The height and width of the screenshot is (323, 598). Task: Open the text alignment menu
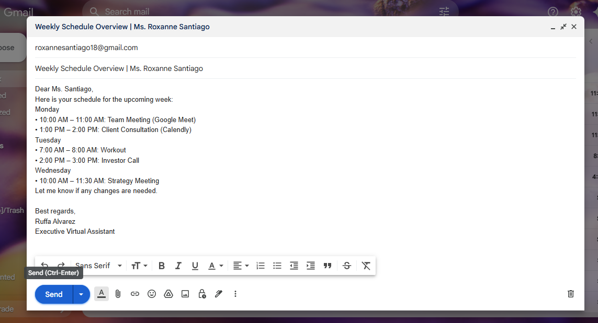pos(241,266)
